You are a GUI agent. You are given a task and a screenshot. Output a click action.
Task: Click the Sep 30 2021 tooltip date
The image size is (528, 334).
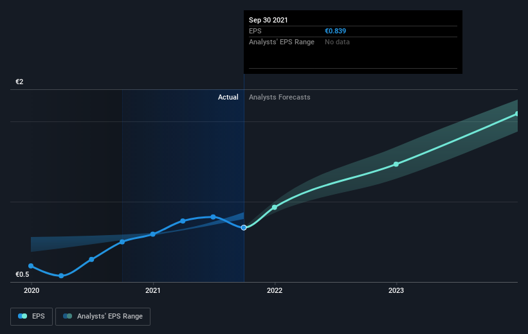(268, 20)
